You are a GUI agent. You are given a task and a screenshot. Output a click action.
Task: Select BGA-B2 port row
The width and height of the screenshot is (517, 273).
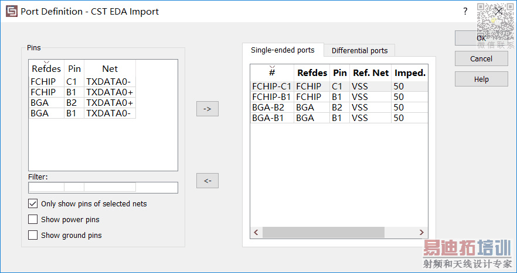pos(337,108)
